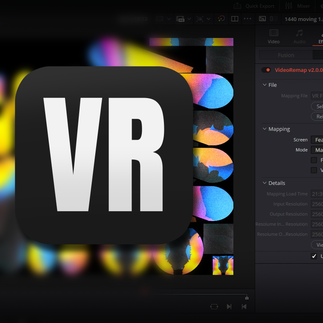Collapse the Mapping section

click(x=264, y=129)
